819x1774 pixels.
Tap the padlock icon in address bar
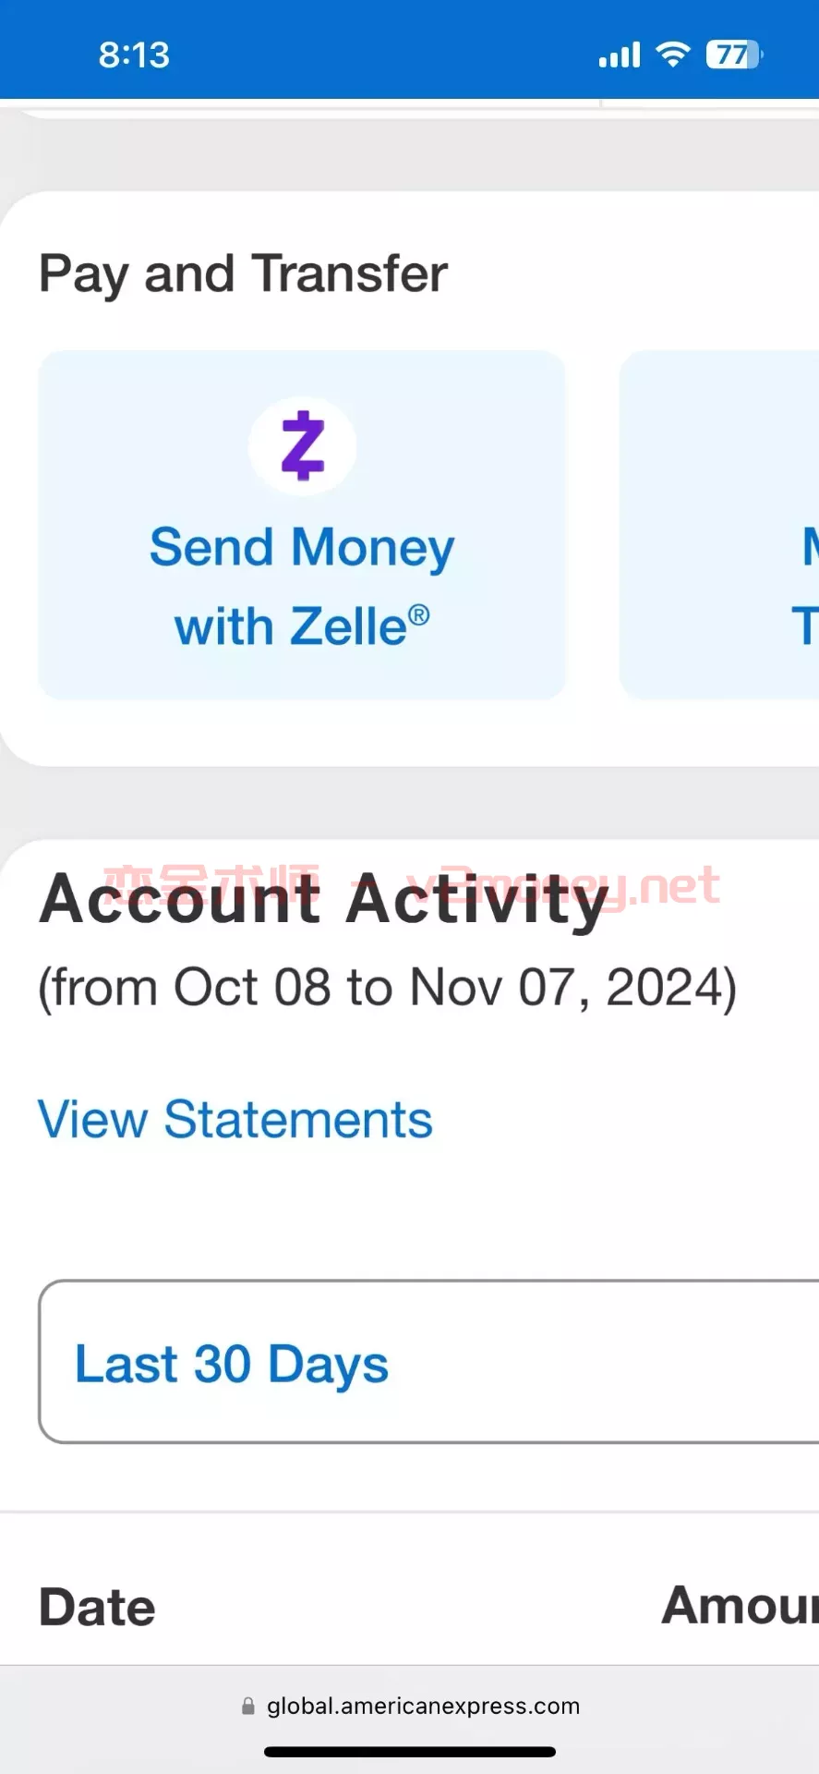247,1706
